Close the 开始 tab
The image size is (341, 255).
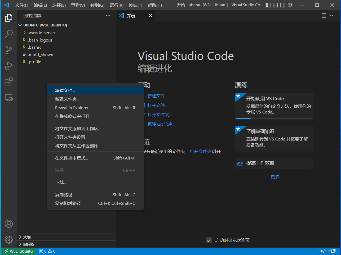point(150,16)
